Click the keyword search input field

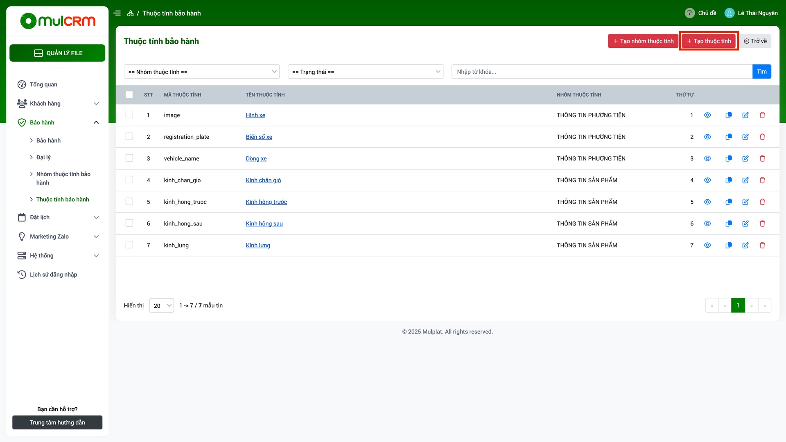pyautogui.click(x=602, y=72)
